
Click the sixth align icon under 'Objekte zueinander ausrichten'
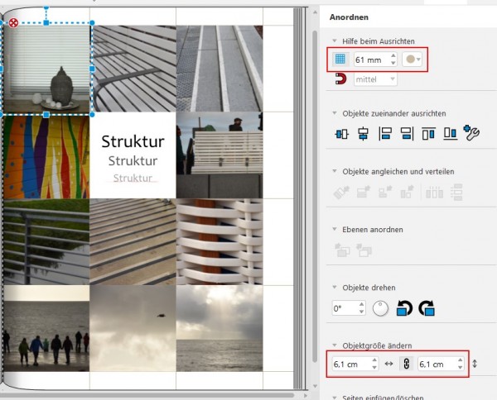pyautogui.click(x=450, y=133)
